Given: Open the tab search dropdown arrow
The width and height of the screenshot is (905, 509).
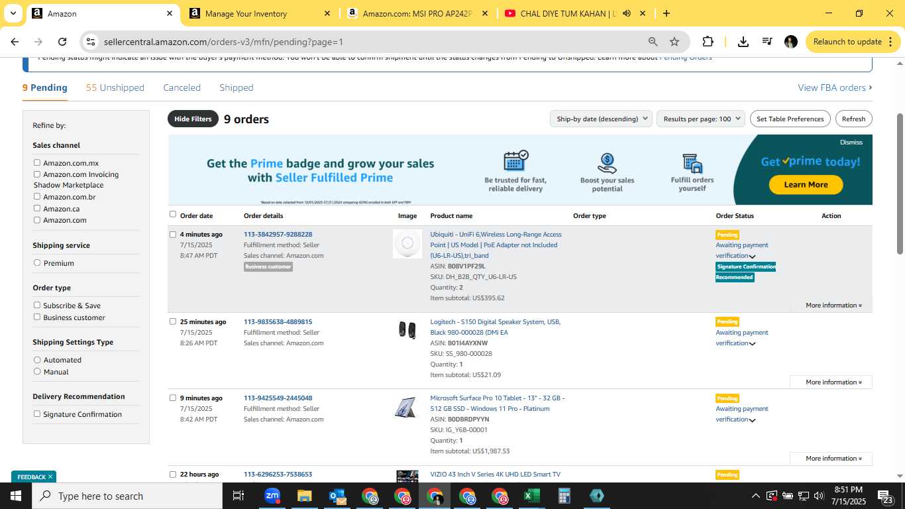Looking at the screenshot, I should point(13,13).
